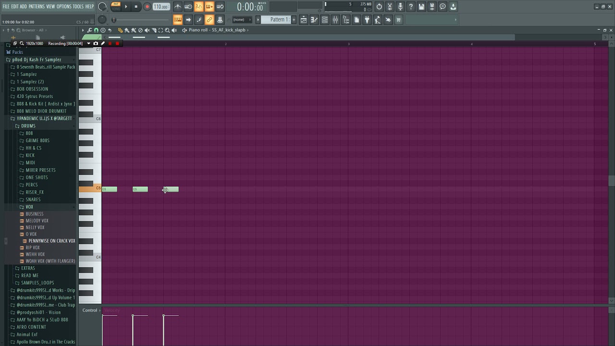
Task: Open the Mixer view
Action: (335, 20)
